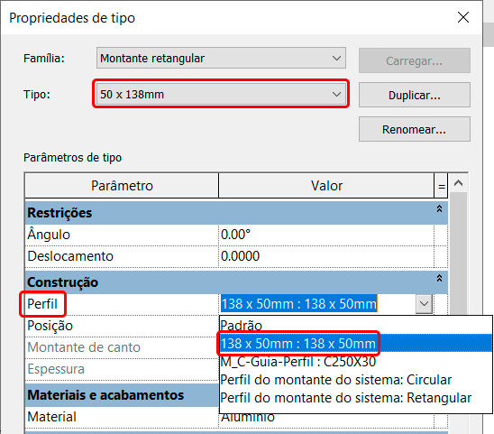Image resolution: width=494 pixels, height=434 pixels.
Task: Open the Tipo dropdown 50 x 138mm
Action: [x=221, y=94]
